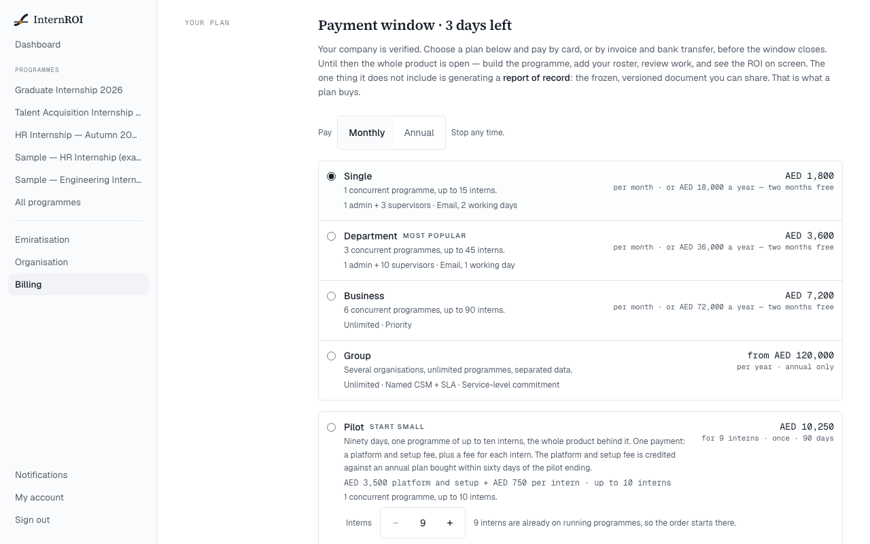Screen dimensions: 870x544
Task: Select the Pilot plan radio button
Action: tap(331, 427)
